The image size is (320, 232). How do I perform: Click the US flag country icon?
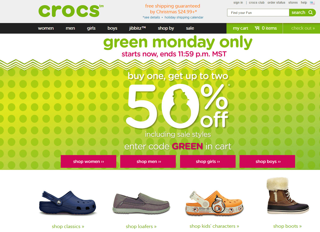(x=312, y=3)
